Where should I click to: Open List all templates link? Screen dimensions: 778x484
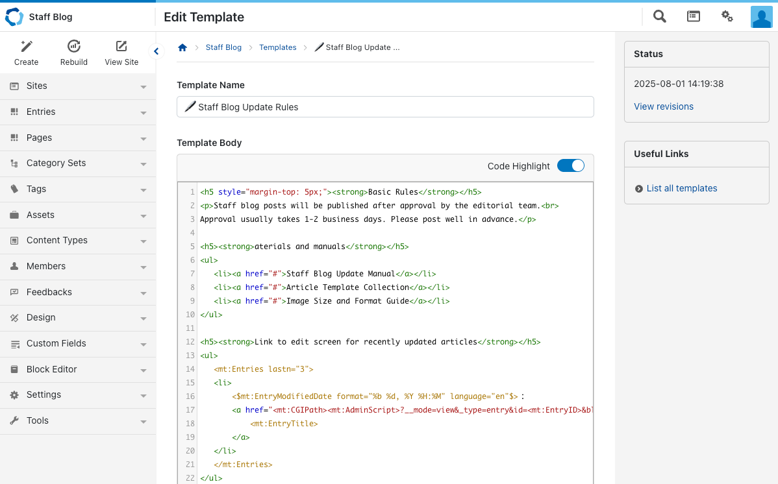coord(682,188)
